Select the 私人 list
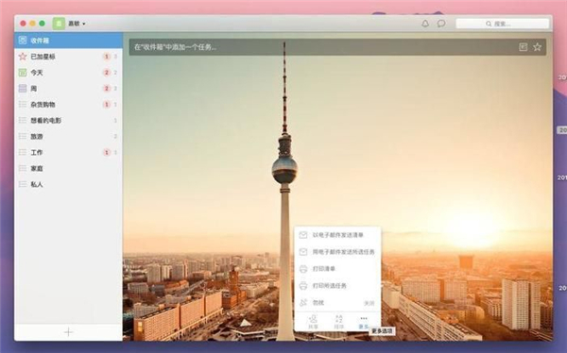Screen dimensions: 567x353 (x=68, y=184)
